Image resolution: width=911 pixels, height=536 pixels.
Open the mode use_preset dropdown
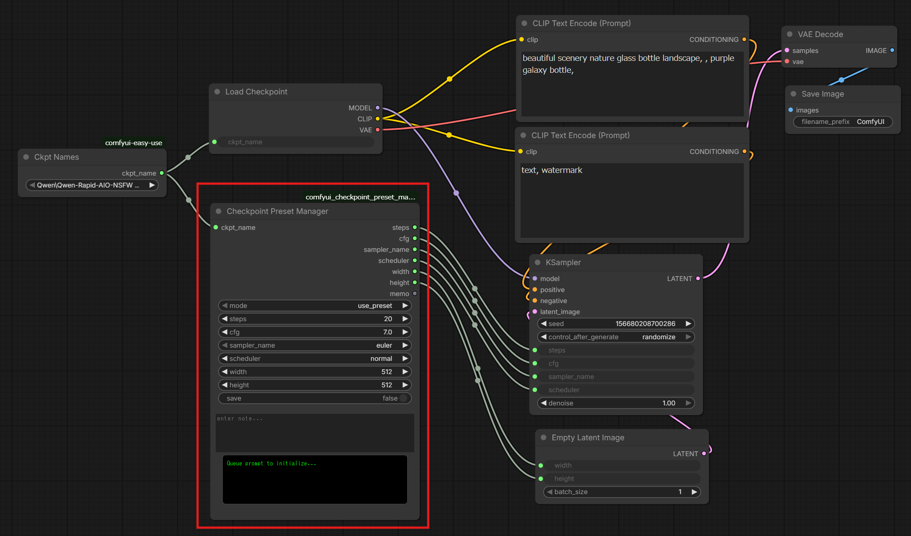pyautogui.click(x=315, y=306)
